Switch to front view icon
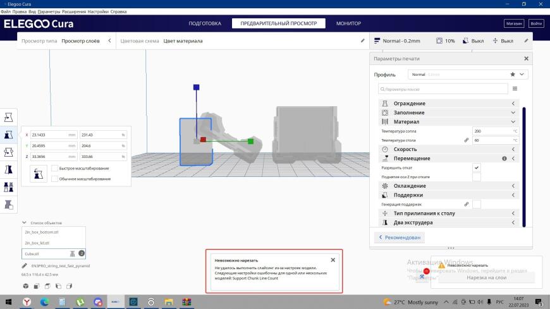 click(x=37, y=286)
